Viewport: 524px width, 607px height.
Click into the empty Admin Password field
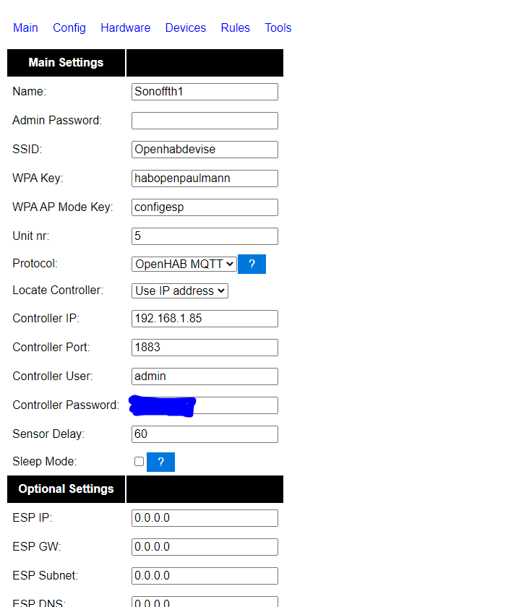coord(205,121)
